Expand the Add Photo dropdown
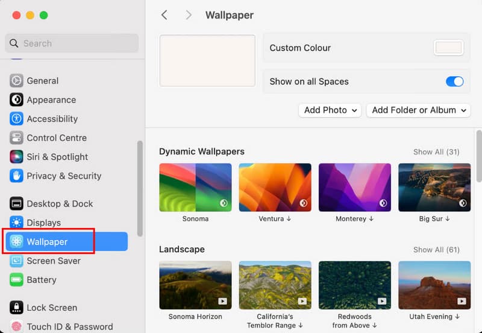482x333 pixels. (330, 110)
